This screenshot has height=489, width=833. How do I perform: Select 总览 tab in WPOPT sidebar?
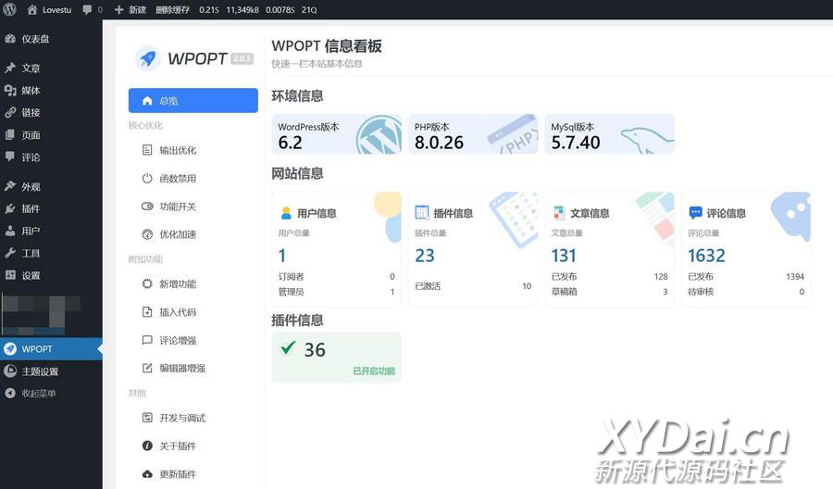pos(193,101)
